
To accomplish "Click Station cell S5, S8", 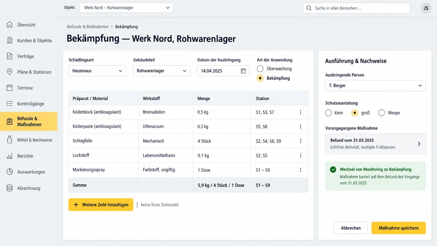I will pyautogui.click(x=262, y=127).
